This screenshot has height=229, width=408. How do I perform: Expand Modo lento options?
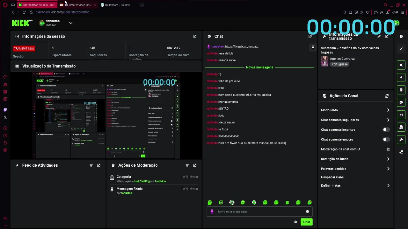point(388,110)
